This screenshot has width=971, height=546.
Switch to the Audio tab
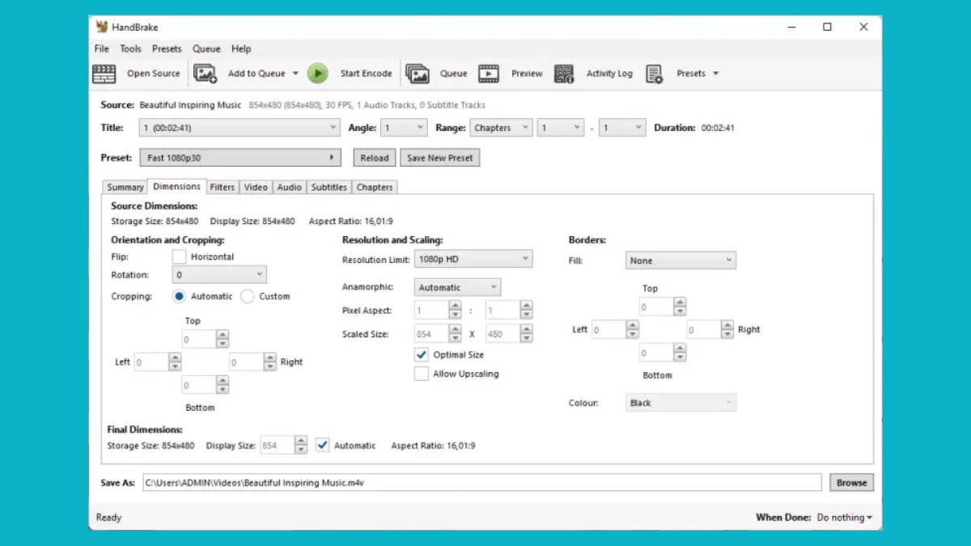tap(289, 187)
